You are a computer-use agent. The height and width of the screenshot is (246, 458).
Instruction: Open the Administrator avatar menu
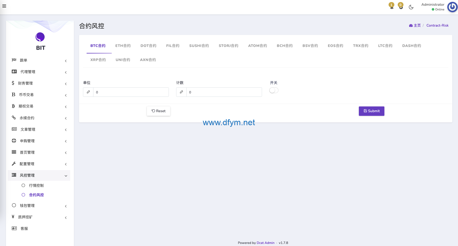[452, 7]
